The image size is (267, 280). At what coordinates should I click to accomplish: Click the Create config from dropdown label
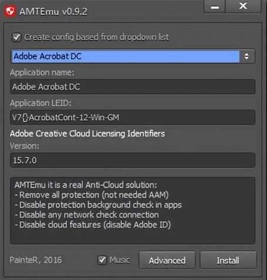[96, 37]
